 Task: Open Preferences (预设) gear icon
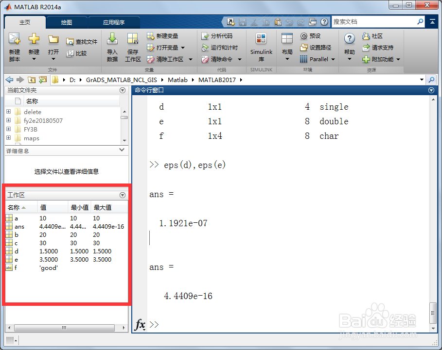tap(303, 36)
